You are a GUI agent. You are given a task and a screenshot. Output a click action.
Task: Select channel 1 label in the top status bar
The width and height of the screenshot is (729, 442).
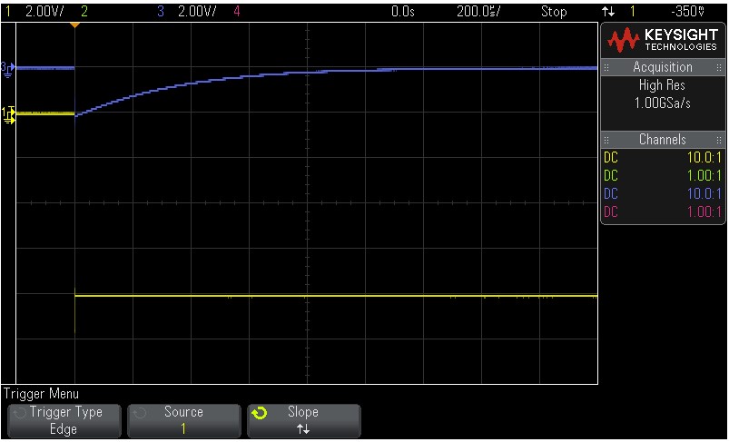click(x=9, y=12)
